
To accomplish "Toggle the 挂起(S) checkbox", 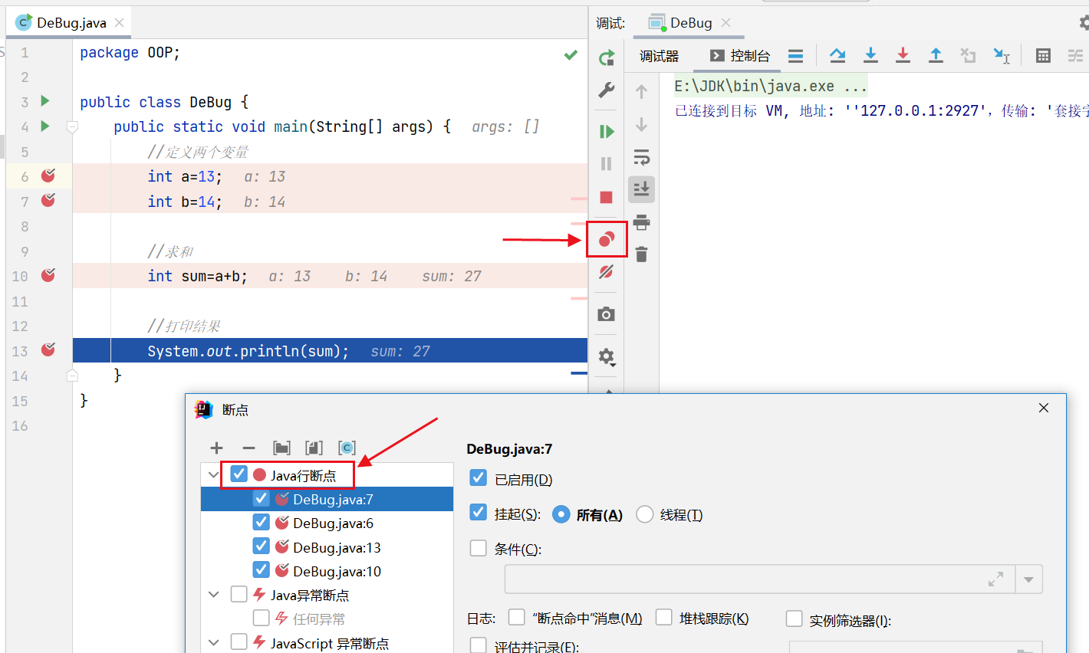I will pos(479,512).
